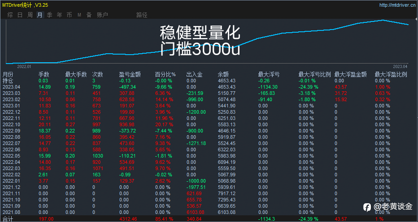Click the 最大浮盈比例 column header
Viewport: 418px width, 222px height.
click(x=391, y=75)
